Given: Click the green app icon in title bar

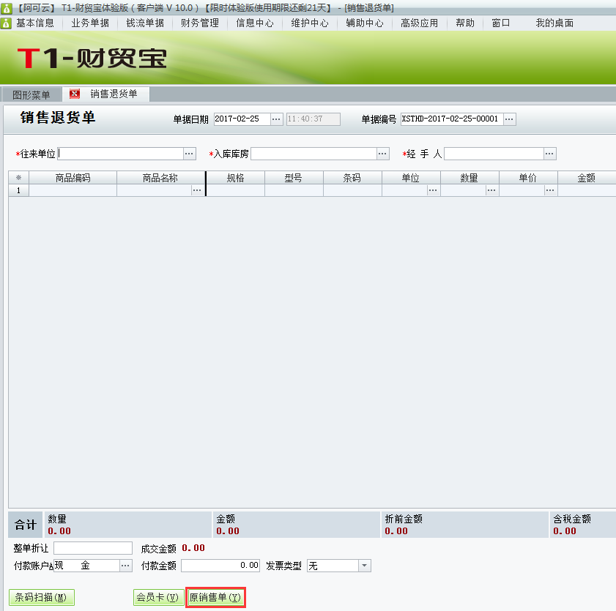Looking at the screenshot, I should point(7,8).
